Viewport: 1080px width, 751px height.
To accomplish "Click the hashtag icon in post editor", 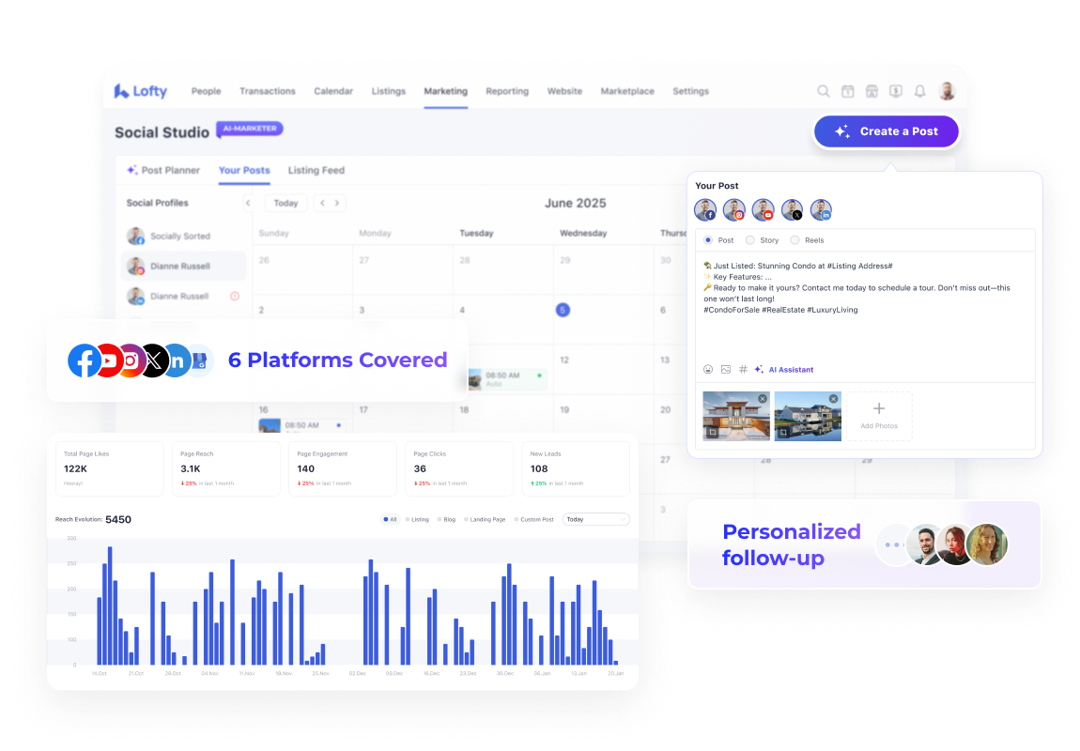I will tap(742, 370).
